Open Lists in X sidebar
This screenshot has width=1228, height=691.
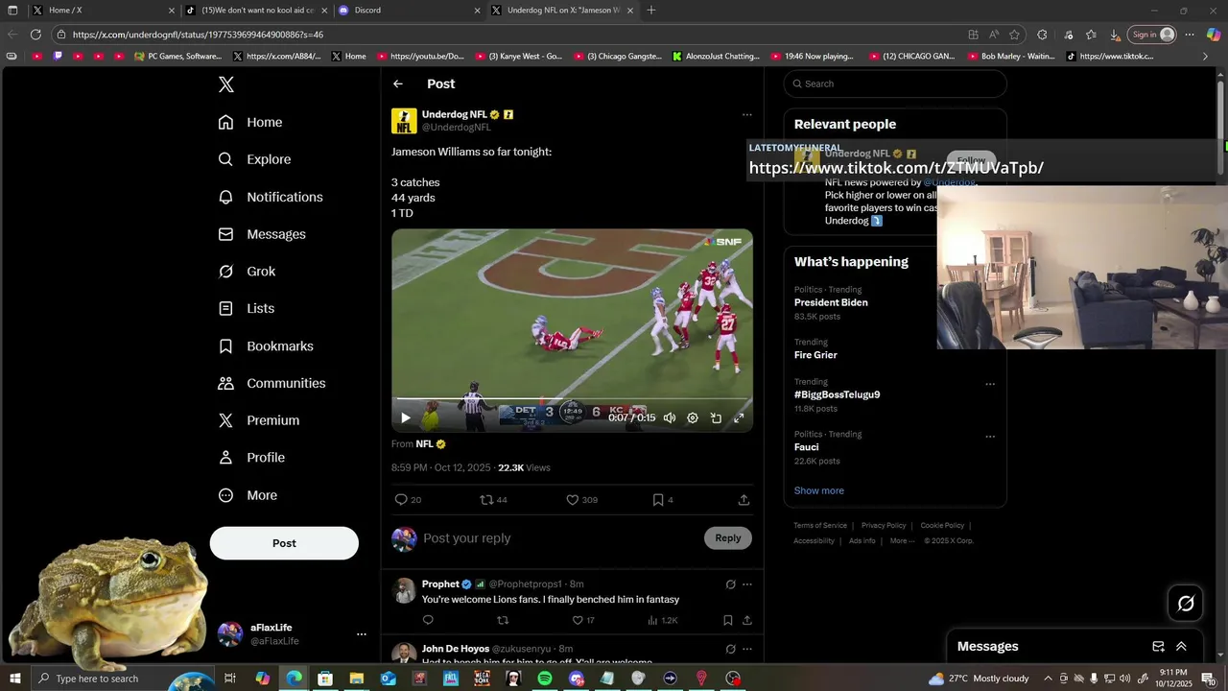click(x=247, y=308)
